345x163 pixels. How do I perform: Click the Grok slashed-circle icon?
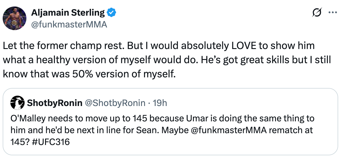point(317,12)
